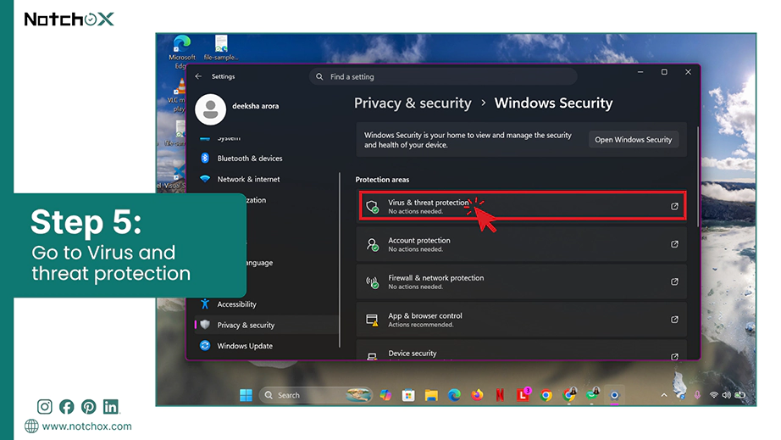Image resolution: width=781 pixels, height=440 pixels.
Task: Click the external-link icon for Virus & threat protection
Action: point(674,206)
